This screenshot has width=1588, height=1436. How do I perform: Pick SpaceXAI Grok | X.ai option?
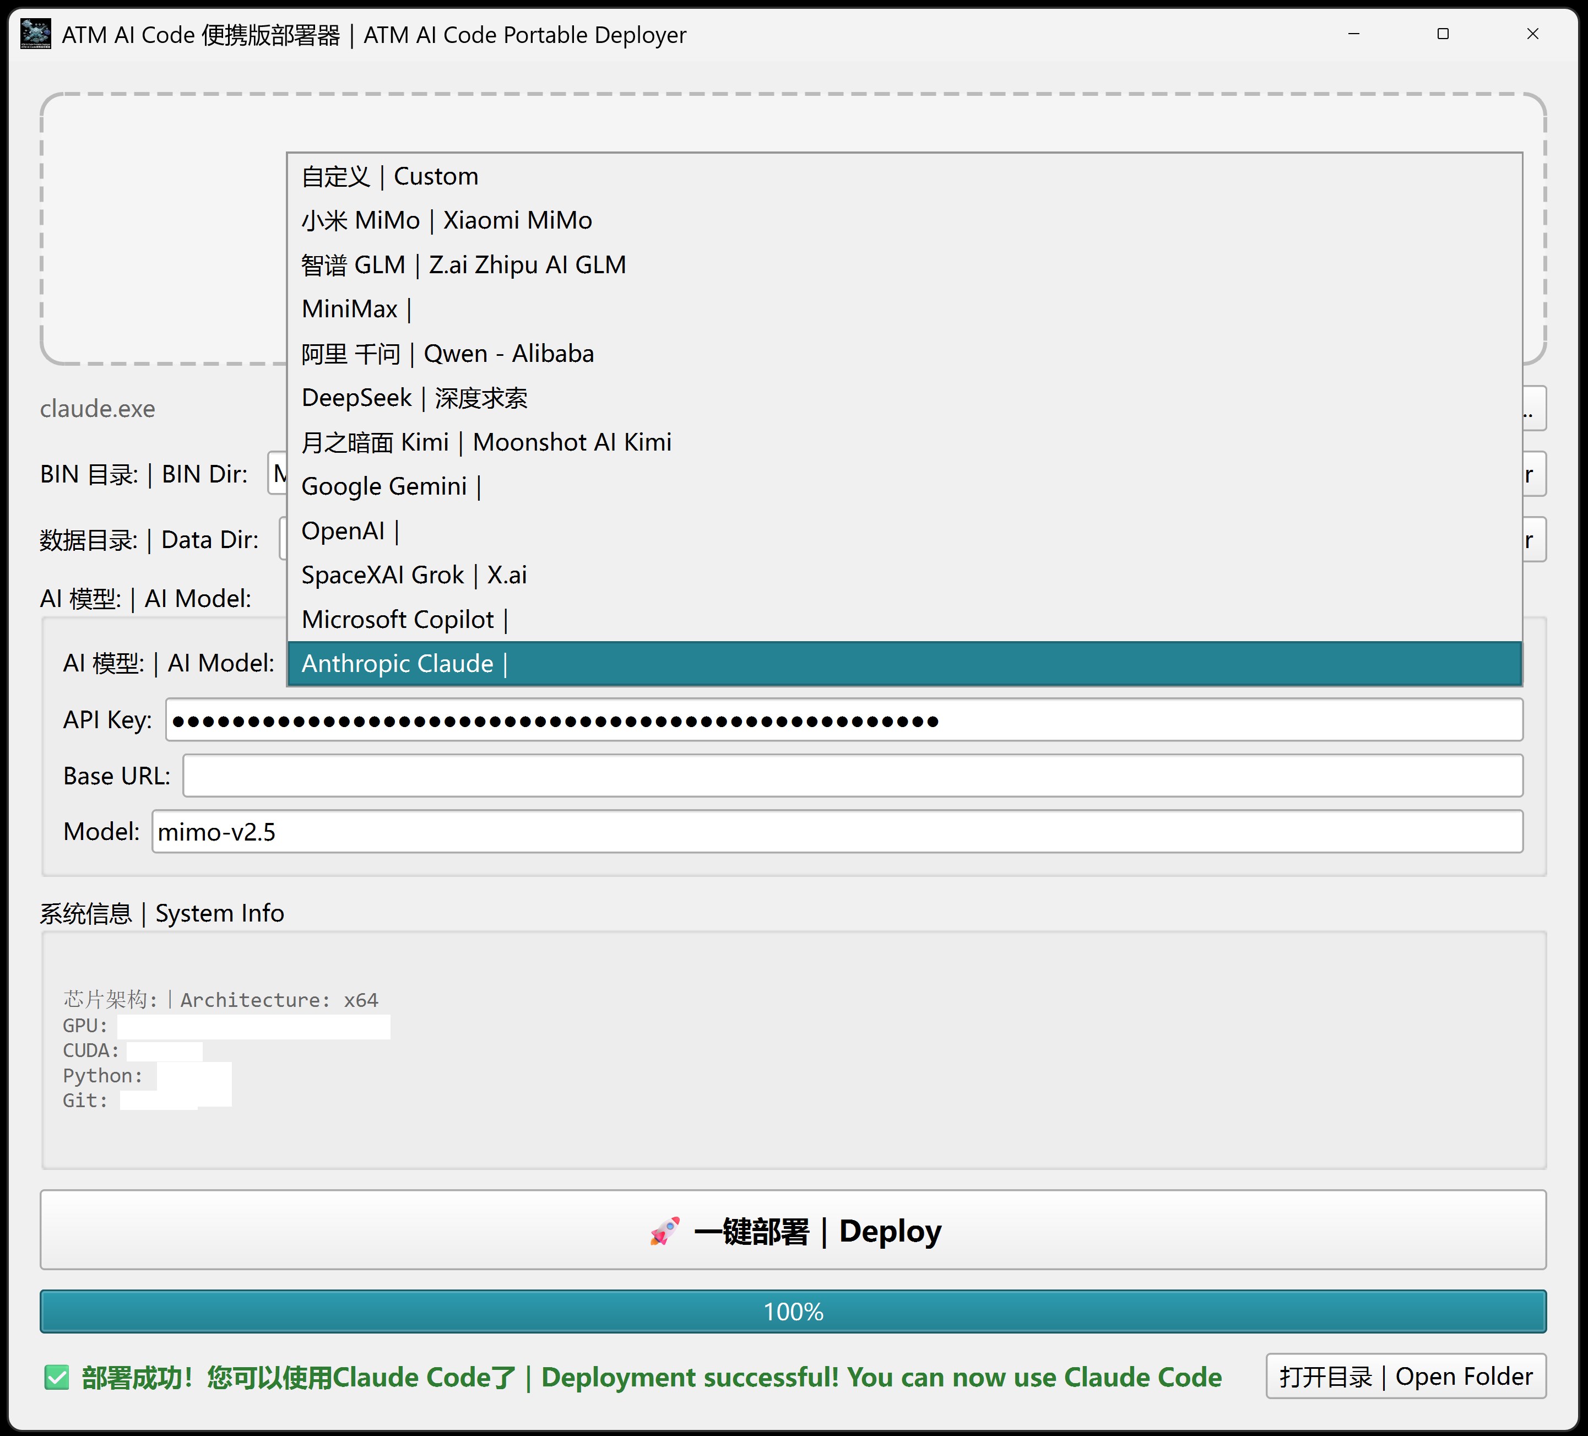[904, 575]
